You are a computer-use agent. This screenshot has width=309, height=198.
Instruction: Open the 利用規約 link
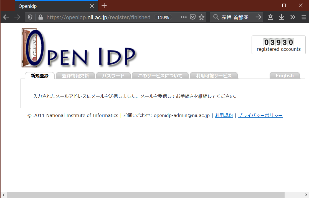point(224,115)
